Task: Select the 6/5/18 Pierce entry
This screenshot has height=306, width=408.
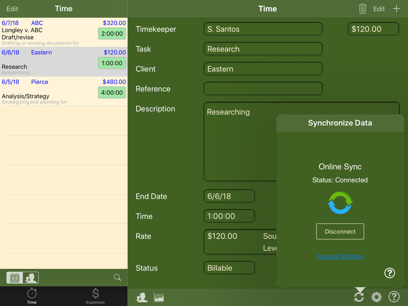Action: click(x=64, y=91)
